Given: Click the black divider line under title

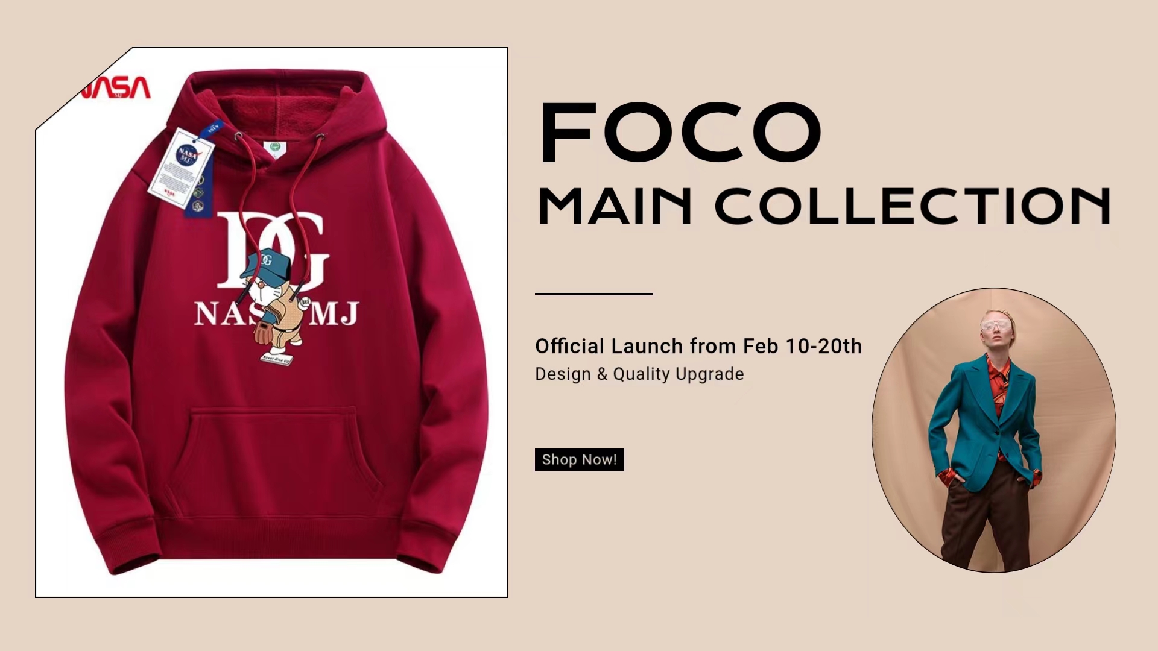Looking at the screenshot, I should click(x=593, y=294).
